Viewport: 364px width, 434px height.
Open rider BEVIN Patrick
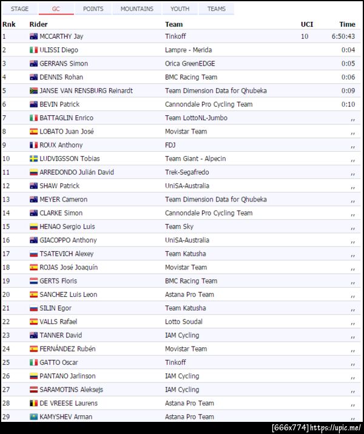click(x=59, y=104)
